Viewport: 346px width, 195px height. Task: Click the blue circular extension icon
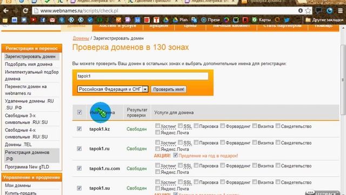point(330,10)
